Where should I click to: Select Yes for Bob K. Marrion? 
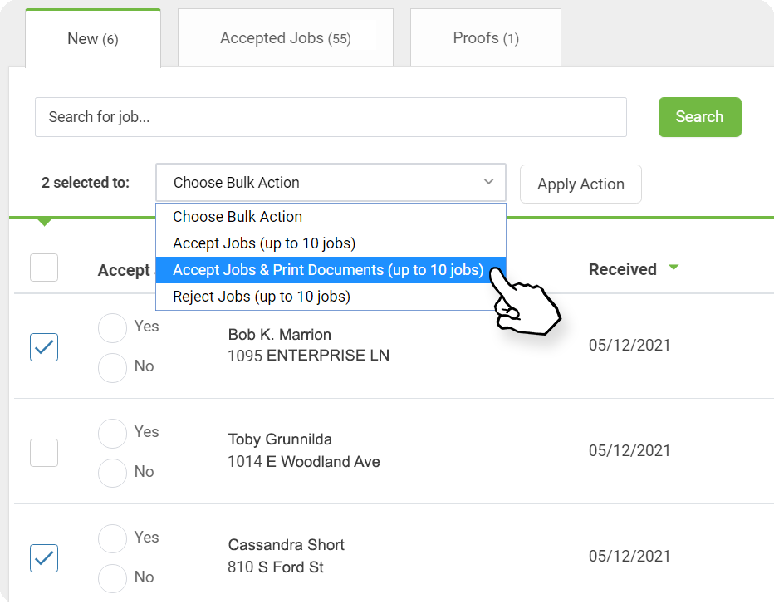tap(112, 327)
